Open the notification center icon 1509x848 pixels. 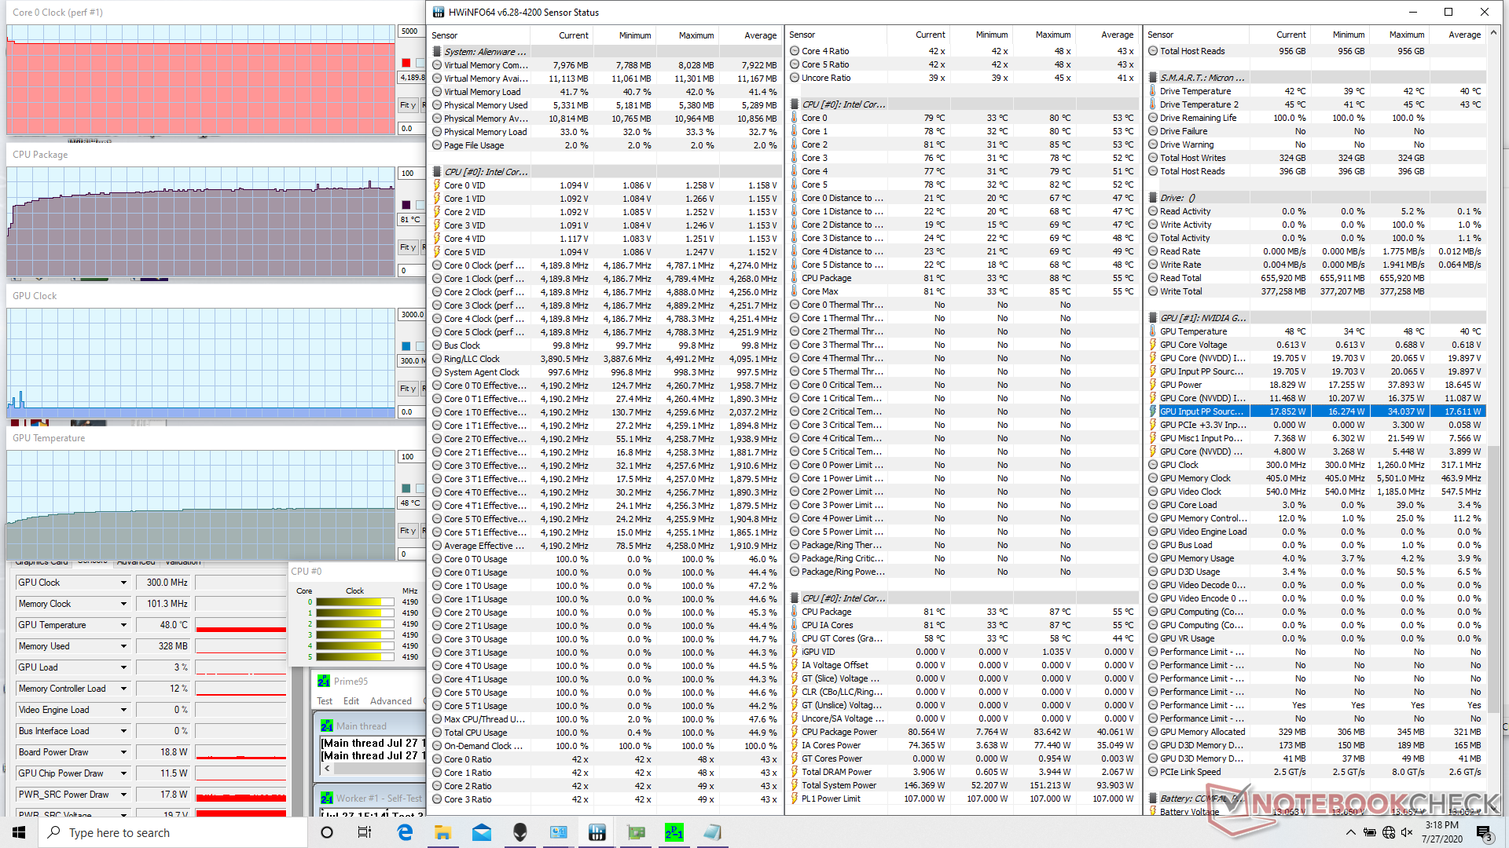click(1483, 832)
